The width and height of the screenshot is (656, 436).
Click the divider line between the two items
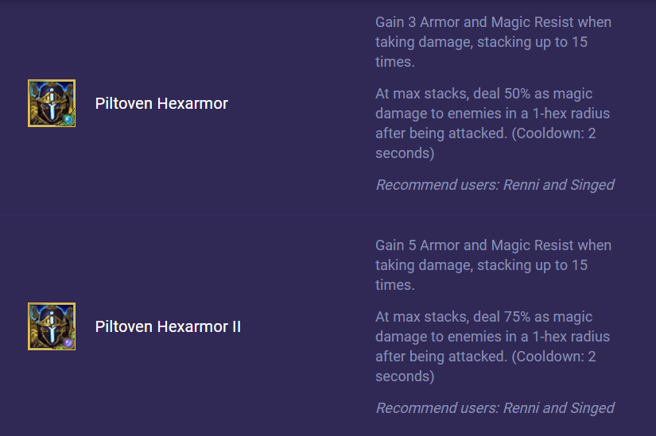[x=328, y=214]
